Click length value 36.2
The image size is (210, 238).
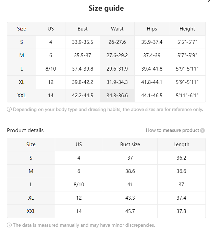point(182,158)
